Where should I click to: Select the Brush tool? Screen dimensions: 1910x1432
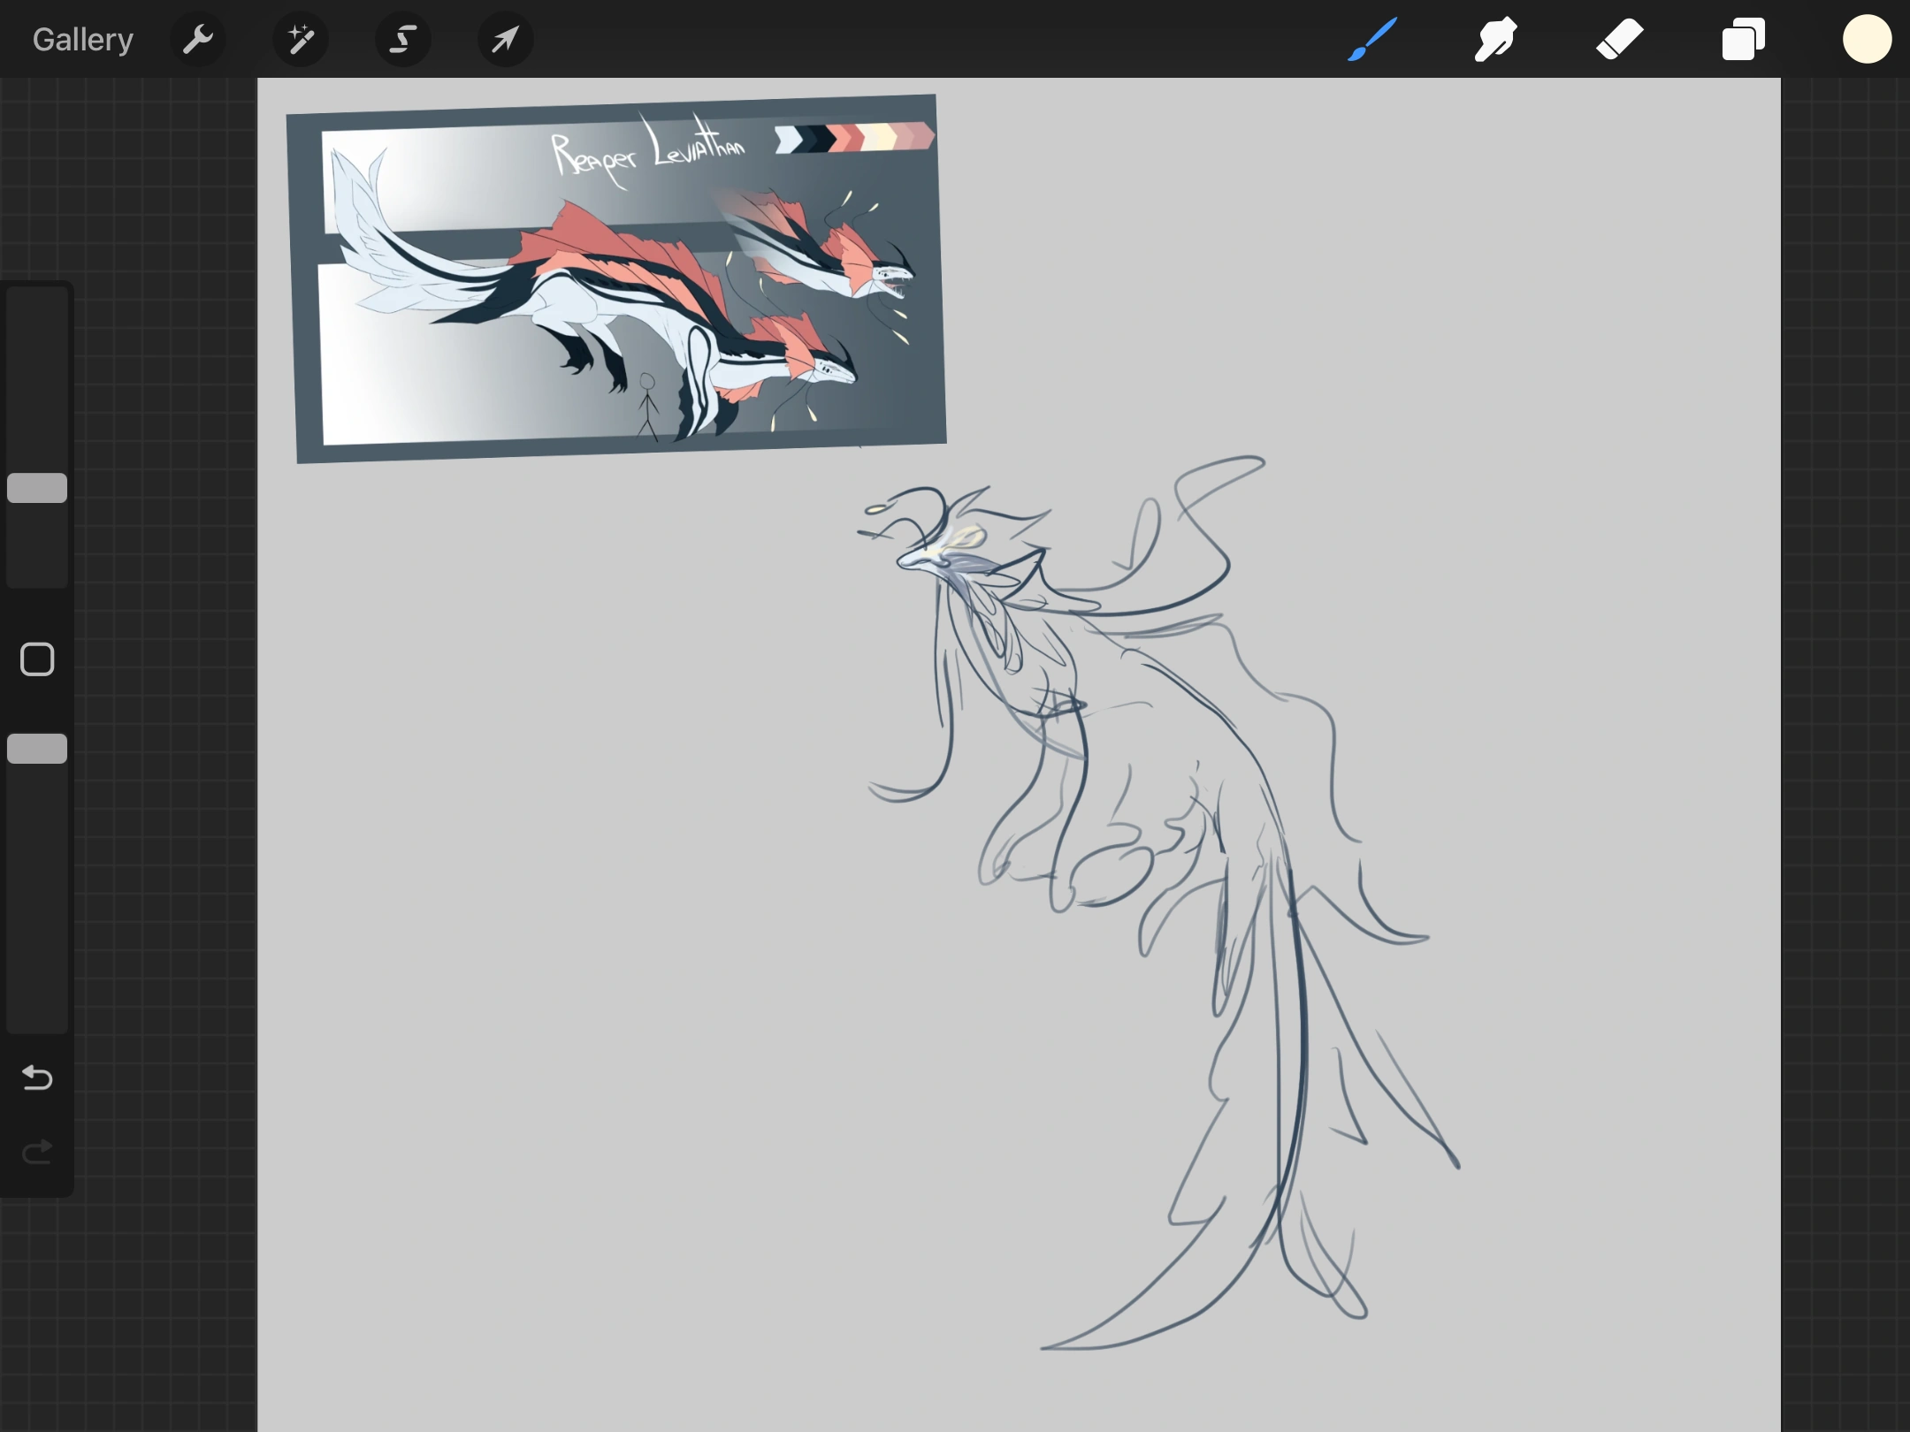coord(1371,39)
